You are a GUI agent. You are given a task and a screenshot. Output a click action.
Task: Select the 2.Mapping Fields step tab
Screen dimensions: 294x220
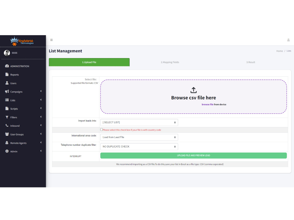[170, 62]
